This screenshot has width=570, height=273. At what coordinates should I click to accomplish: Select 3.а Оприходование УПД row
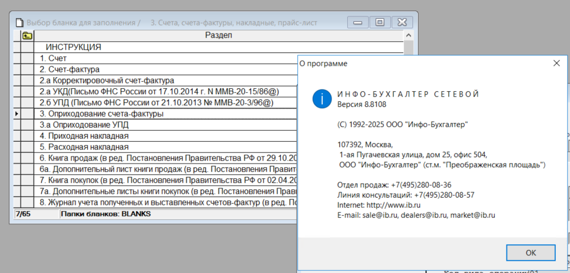(165, 125)
